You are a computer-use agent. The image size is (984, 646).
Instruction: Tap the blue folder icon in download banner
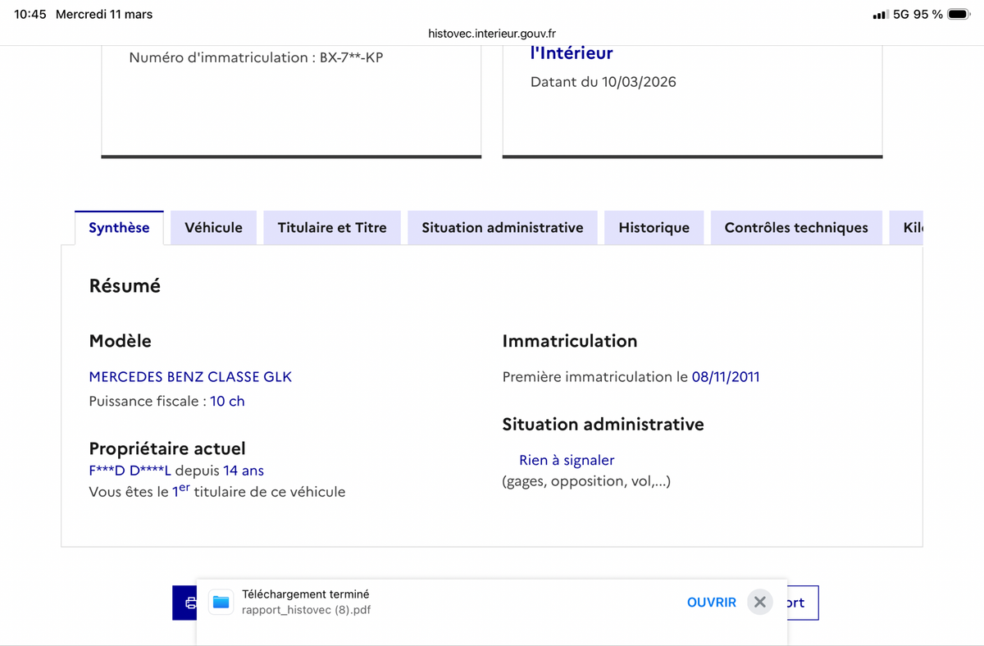221,603
